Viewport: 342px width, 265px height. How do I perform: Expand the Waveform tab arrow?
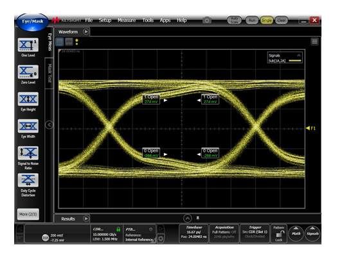click(86, 32)
